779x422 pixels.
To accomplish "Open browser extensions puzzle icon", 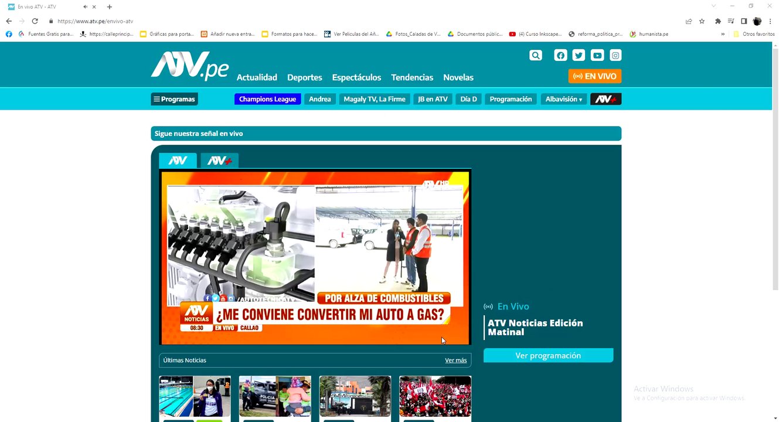I will 718,21.
